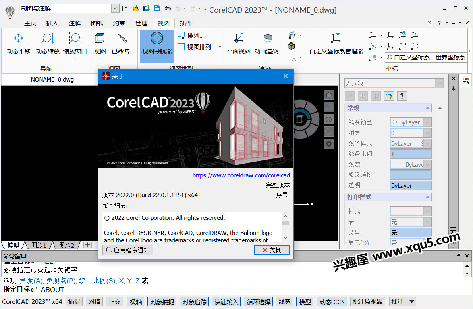Image resolution: width=473 pixels, height=309 pixels.
Task: Click the 90 degree rotate navigator button
Action: [328, 120]
